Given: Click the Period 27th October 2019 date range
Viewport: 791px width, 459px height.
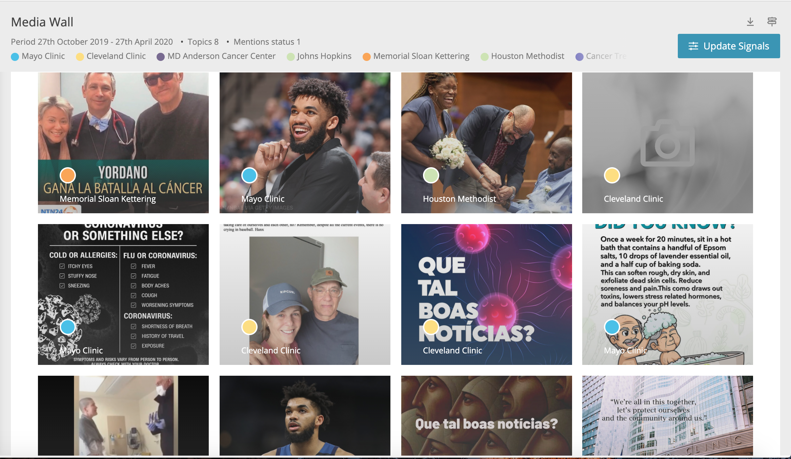Looking at the screenshot, I should tap(92, 42).
